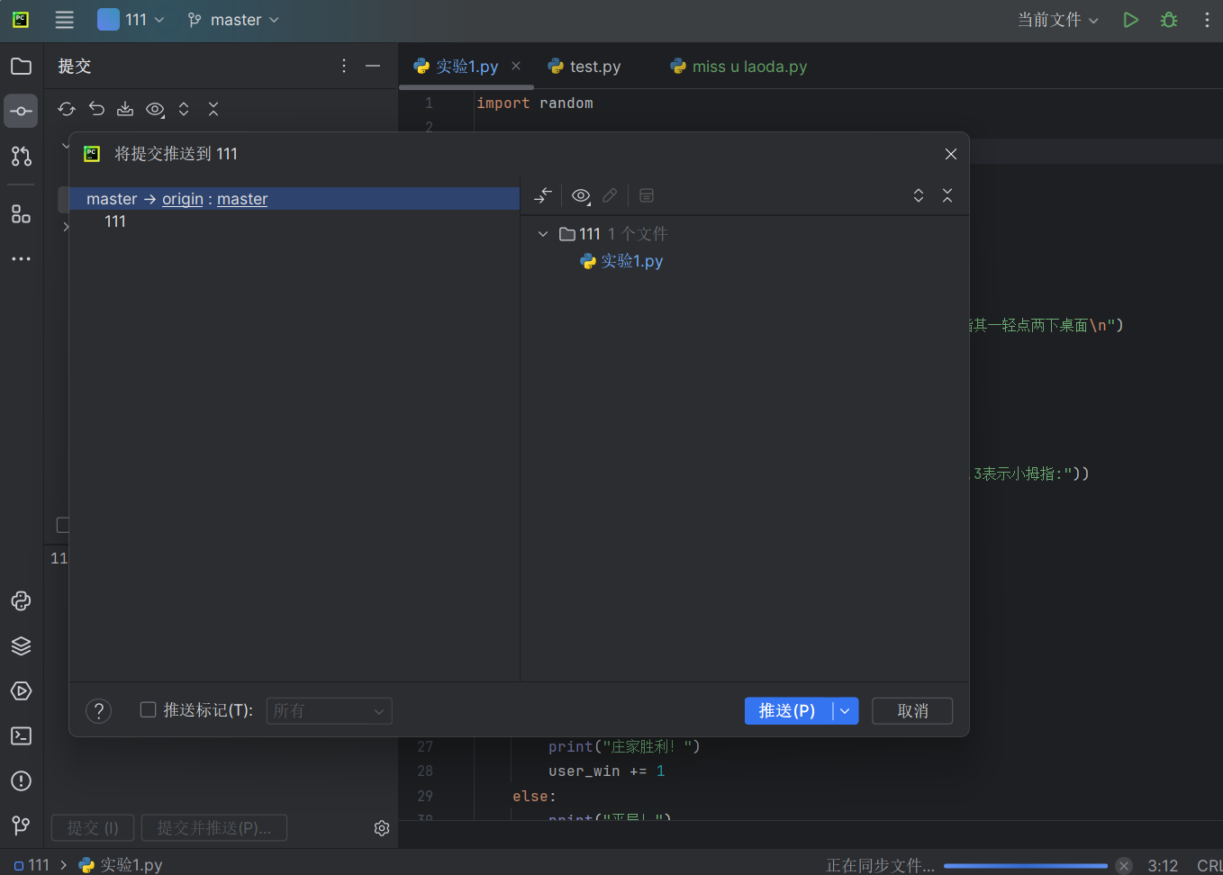The width and height of the screenshot is (1223, 875).
Task: Open the push button dropdown arrow
Action: click(845, 711)
